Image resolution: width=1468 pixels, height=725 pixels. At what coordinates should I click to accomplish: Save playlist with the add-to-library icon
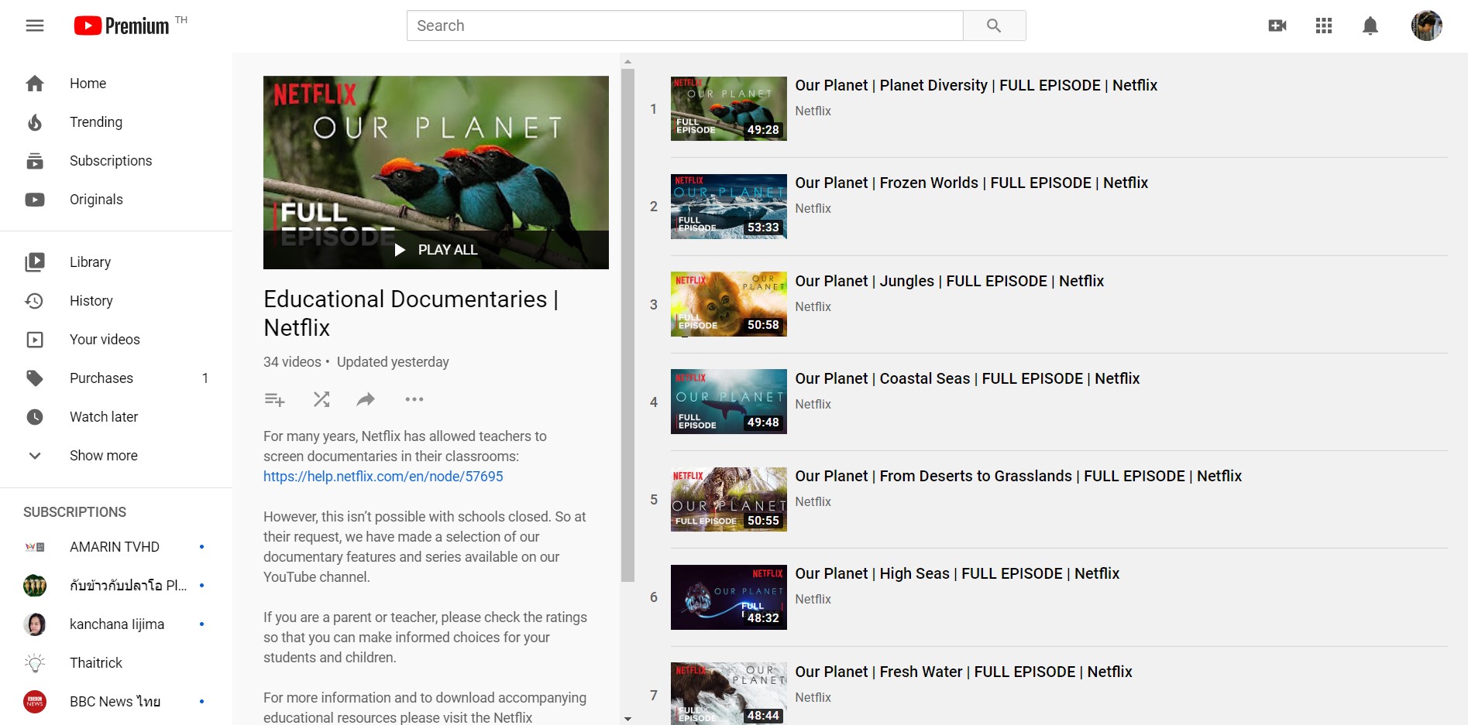click(275, 399)
